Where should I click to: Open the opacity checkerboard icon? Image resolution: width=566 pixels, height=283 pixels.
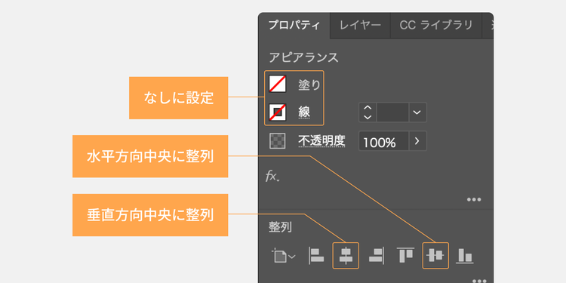277,141
